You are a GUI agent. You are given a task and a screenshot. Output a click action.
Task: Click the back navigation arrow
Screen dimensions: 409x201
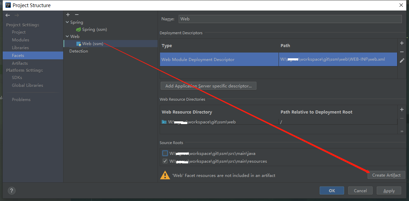click(8, 16)
